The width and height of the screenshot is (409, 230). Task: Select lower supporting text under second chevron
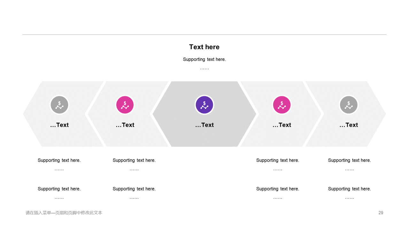tap(134, 189)
